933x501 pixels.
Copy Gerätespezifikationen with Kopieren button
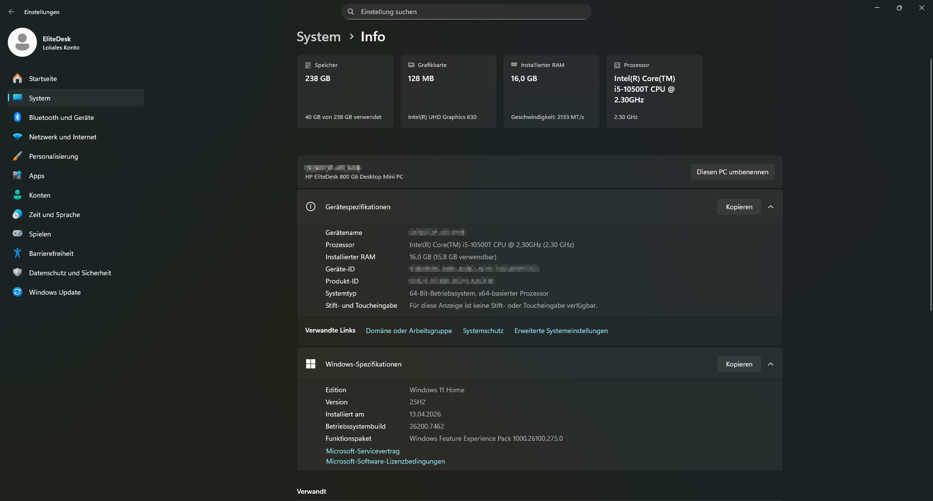point(739,207)
